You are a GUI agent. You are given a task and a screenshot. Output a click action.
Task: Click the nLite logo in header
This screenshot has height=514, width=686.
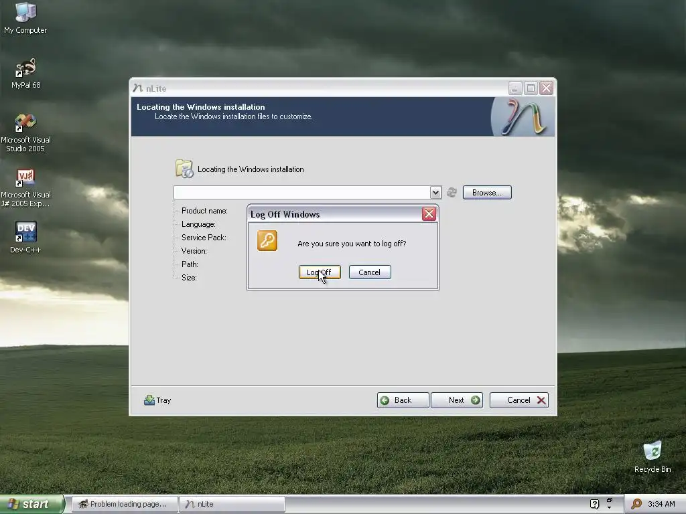(x=523, y=116)
